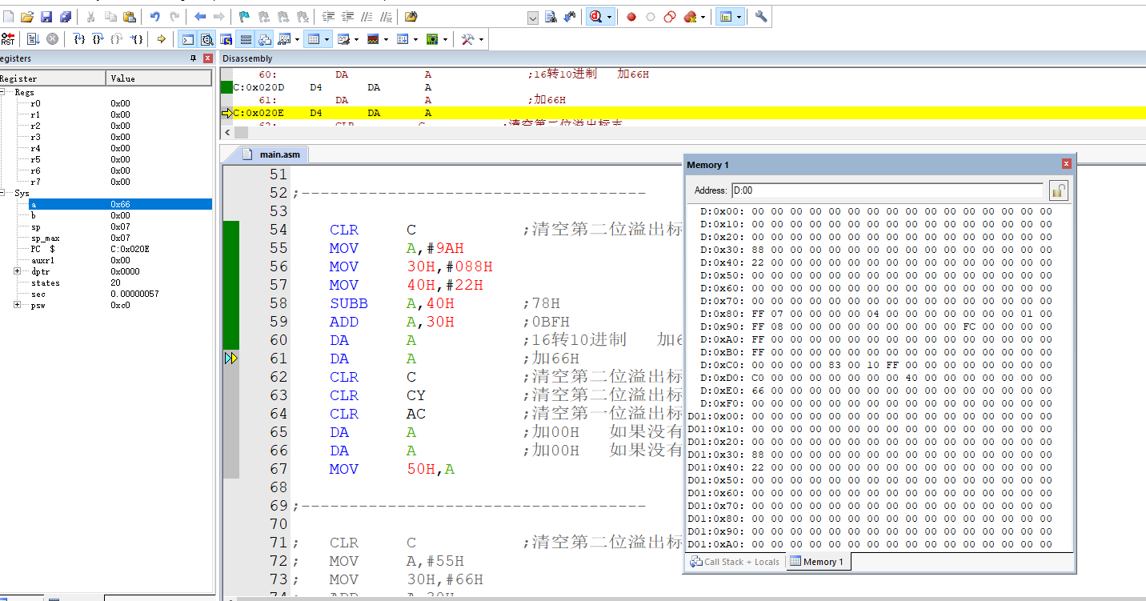Image resolution: width=1146 pixels, height=601 pixels.
Task: Click Start/Stop Debug Session icon
Action: coord(596,17)
